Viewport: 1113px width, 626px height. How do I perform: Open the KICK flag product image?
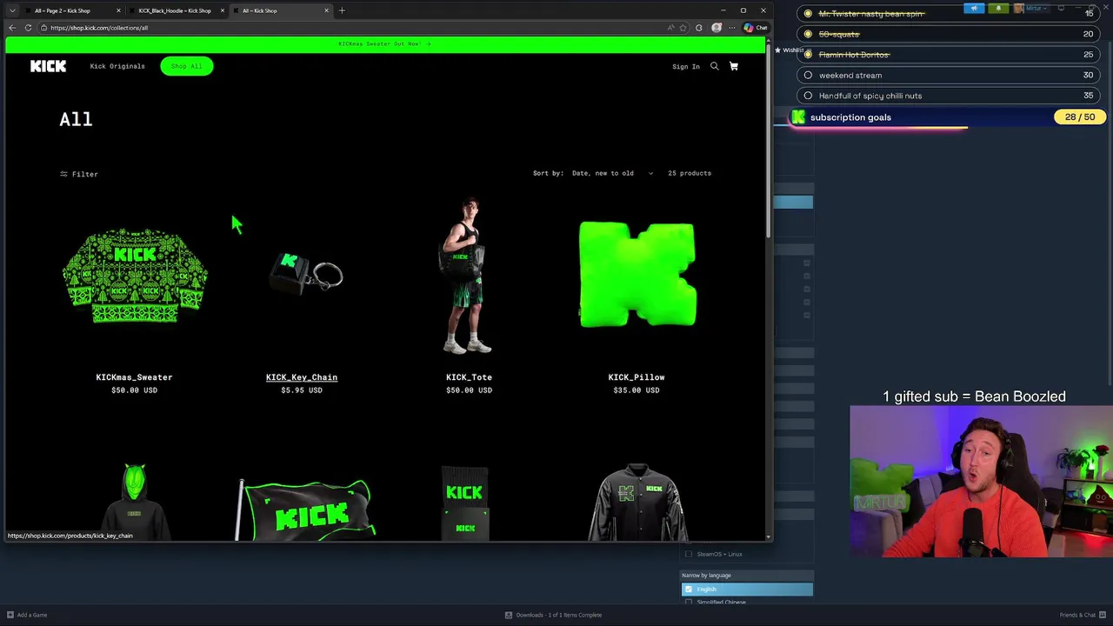click(x=306, y=509)
